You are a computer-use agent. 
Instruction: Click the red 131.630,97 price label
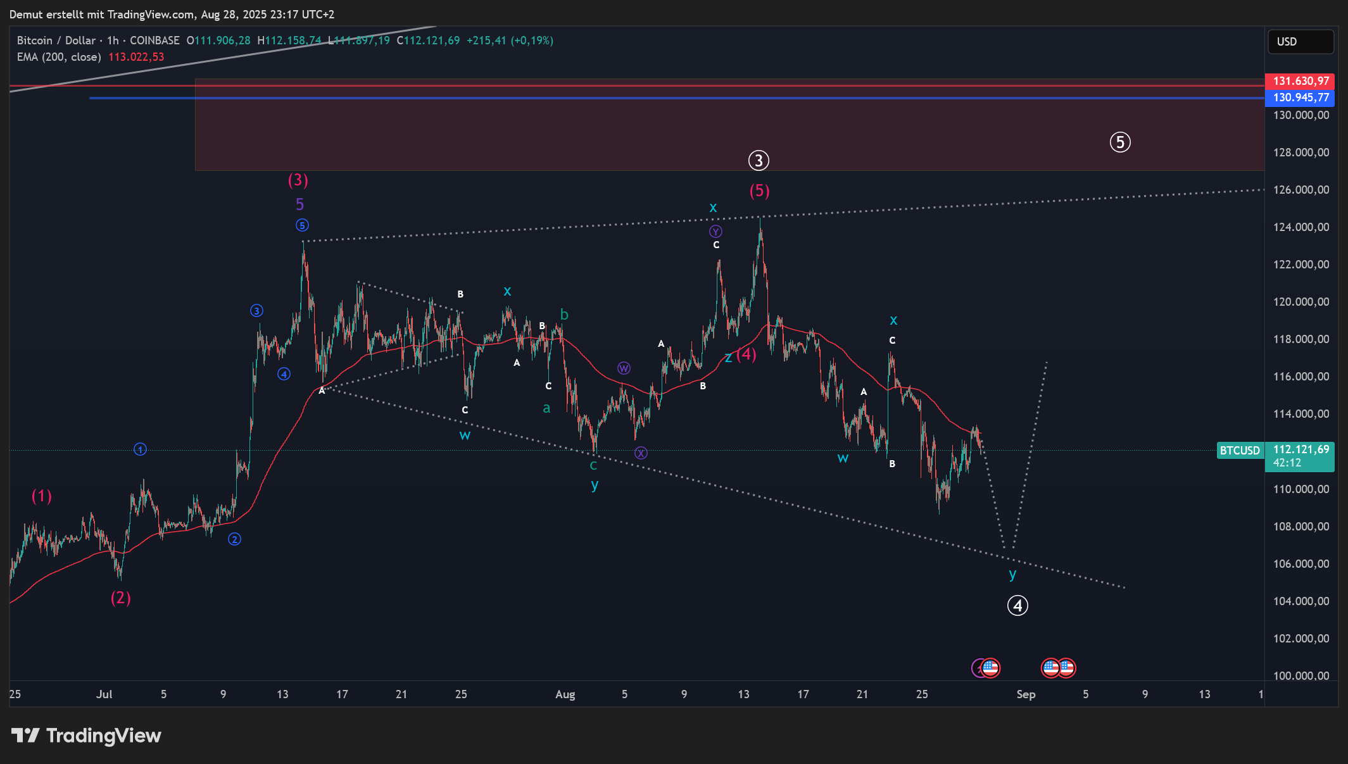(x=1300, y=81)
